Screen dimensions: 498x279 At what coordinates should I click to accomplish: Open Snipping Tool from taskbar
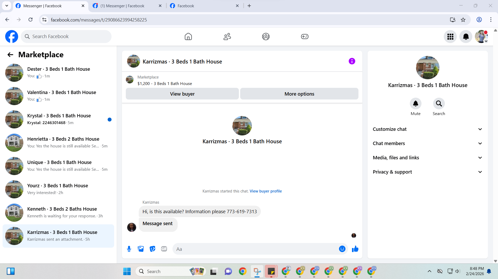pyautogui.click(x=257, y=271)
